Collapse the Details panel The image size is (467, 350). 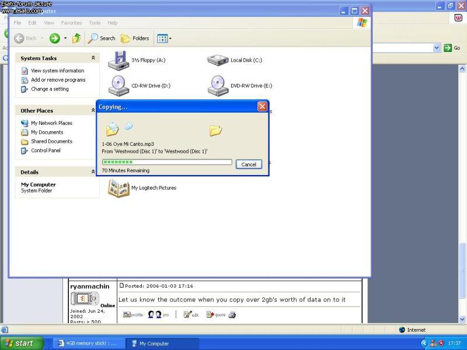pyautogui.click(x=93, y=172)
